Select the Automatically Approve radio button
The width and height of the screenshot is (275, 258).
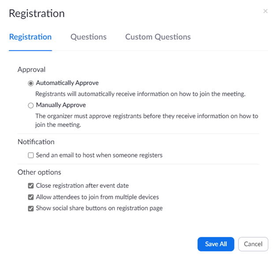tap(31, 83)
